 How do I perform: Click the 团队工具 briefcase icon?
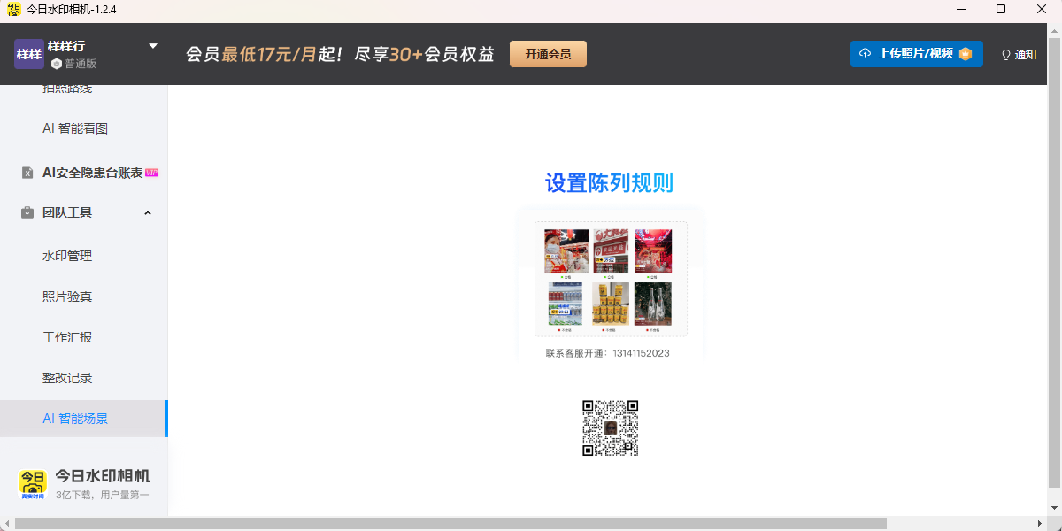27,212
